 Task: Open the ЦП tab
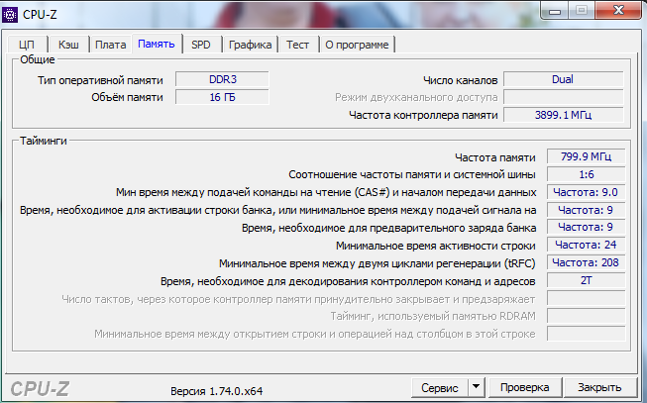[27, 45]
